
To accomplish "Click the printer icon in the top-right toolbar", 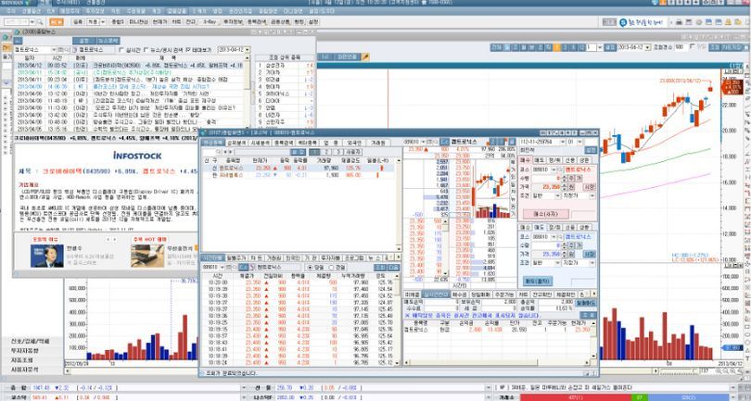I will (679, 22).
